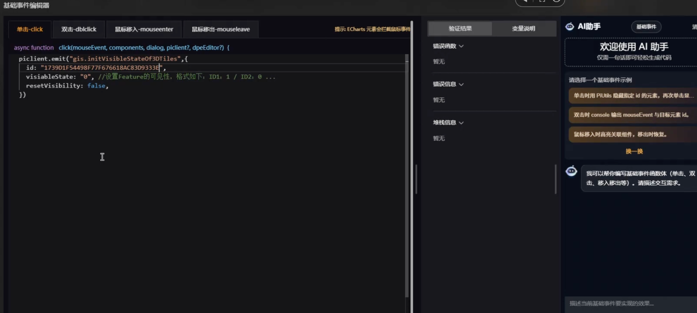Click the 基础事件 pill button

646,27
